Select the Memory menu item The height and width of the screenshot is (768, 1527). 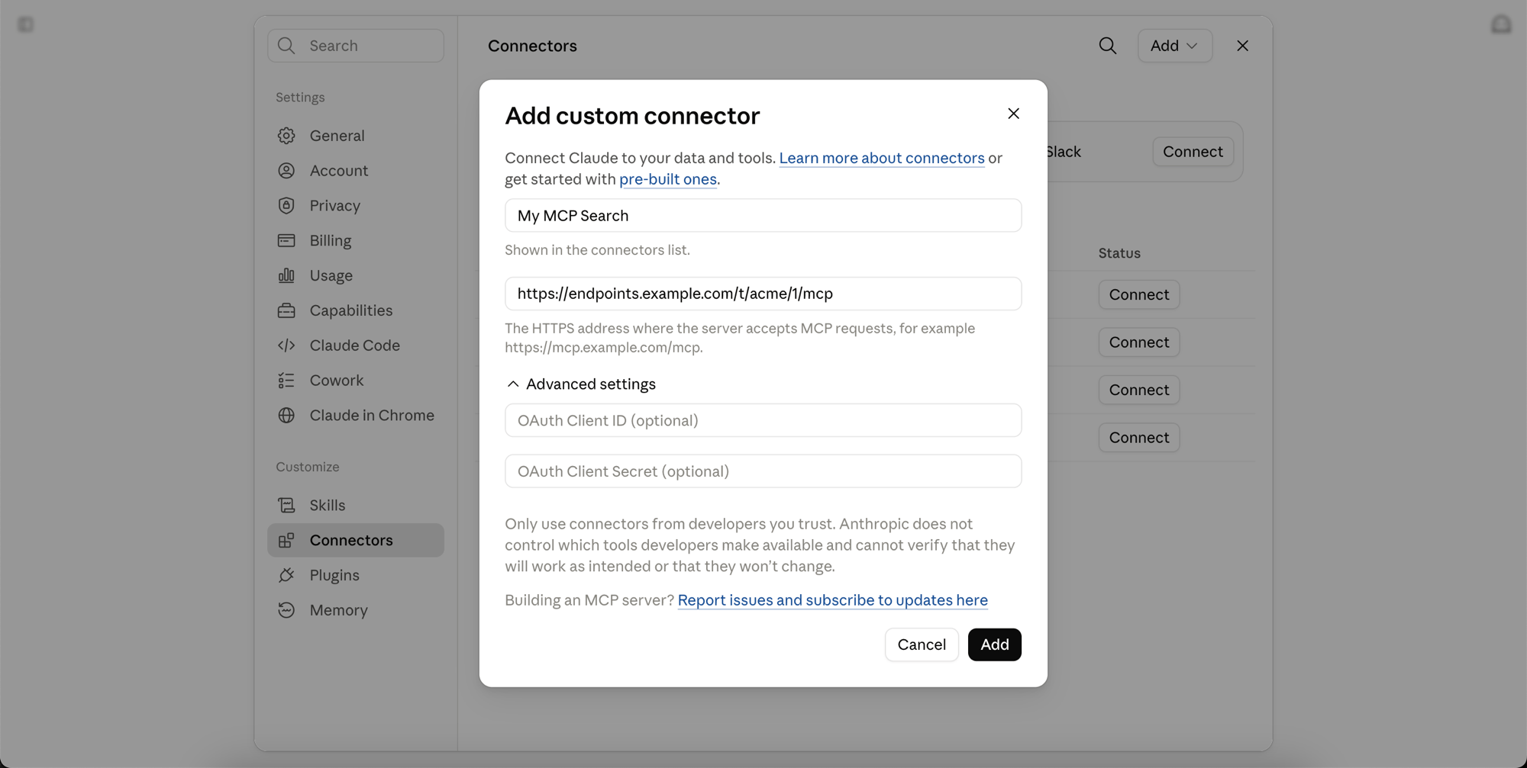[356, 610]
